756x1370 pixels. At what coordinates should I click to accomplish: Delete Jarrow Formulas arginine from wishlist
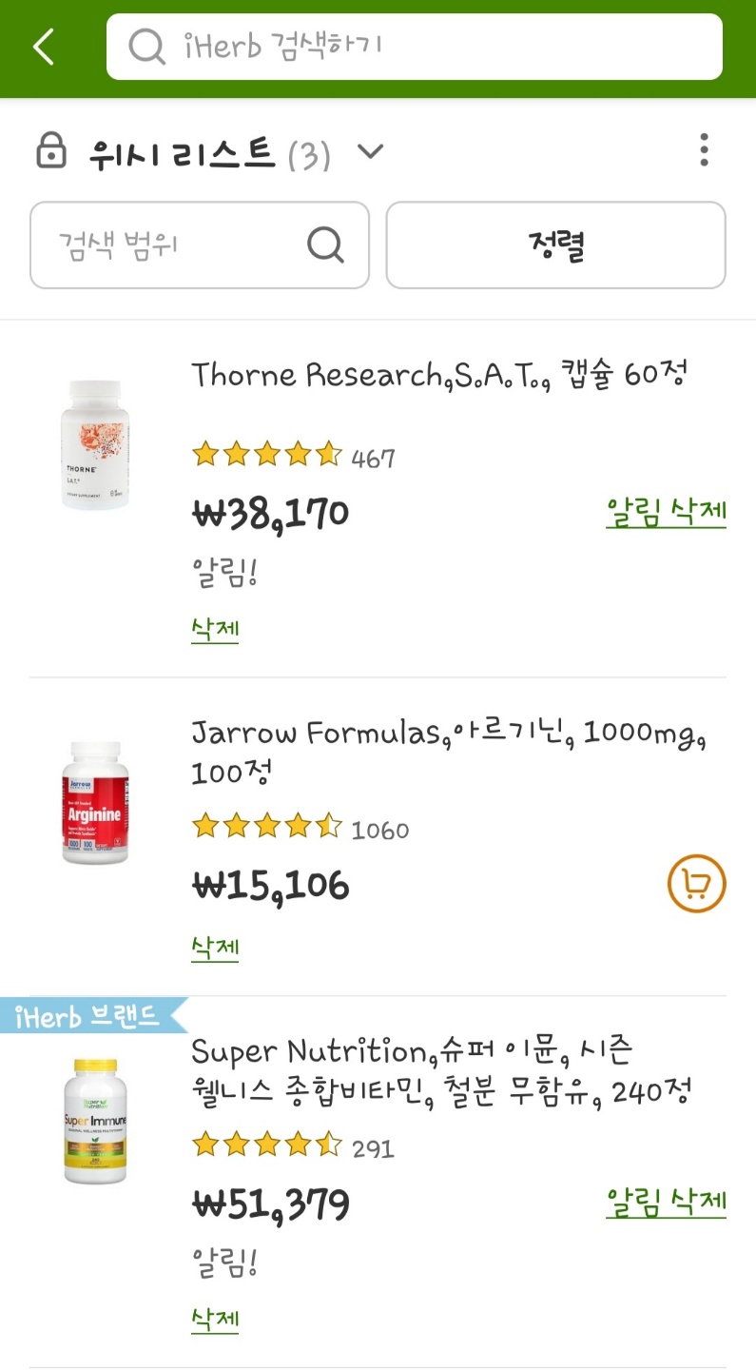coord(215,948)
